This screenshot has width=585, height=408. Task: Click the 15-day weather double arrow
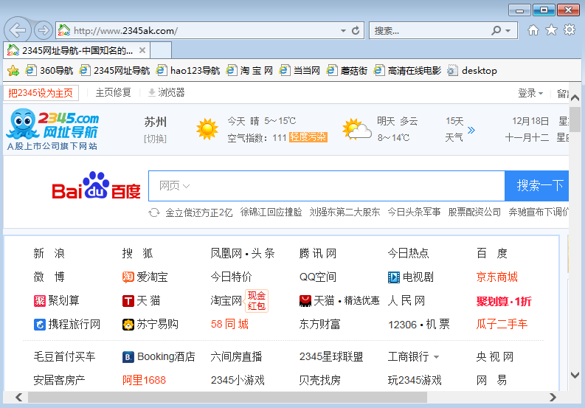[471, 130]
